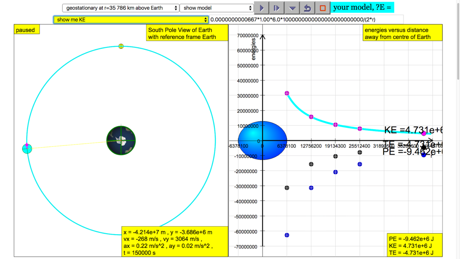Click the 'paused' status label
Screen dimensions: 460x259
(26, 30)
